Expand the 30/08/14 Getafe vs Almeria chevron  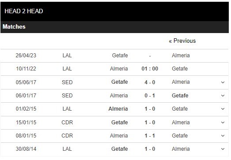pos(223,149)
